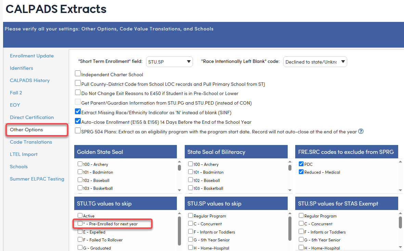This screenshot has width=404, height=251.
Task: Open Race Intentionally Left Blank code dropdown
Action: (x=315, y=62)
